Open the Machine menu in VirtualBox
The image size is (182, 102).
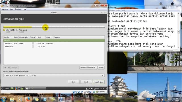(x=5, y=9)
